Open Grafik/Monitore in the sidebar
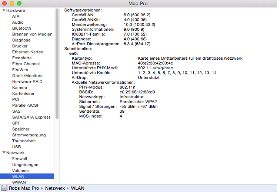 (x=27, y=76)
